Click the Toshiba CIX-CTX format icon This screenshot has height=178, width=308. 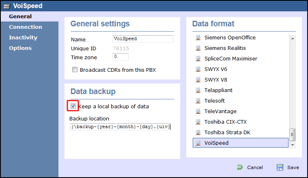pos(198,122)
